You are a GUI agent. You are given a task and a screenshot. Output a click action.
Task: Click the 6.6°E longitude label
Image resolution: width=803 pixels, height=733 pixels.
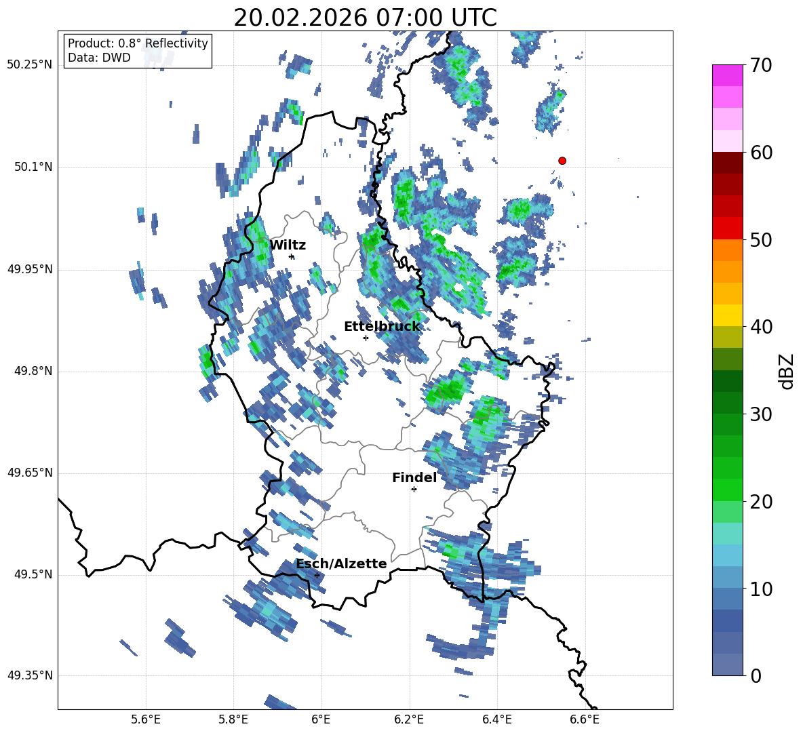click(585, 719)
